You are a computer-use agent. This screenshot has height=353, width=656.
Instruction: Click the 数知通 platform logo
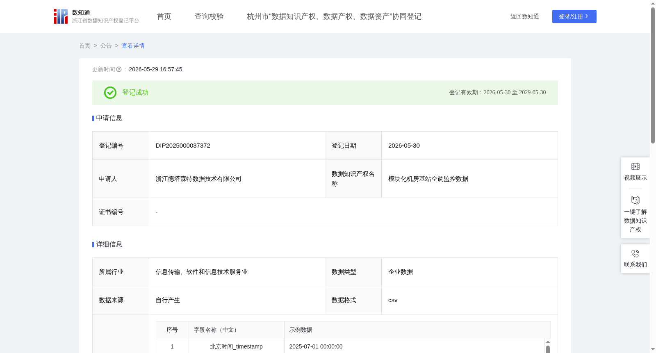click(61, 16)
